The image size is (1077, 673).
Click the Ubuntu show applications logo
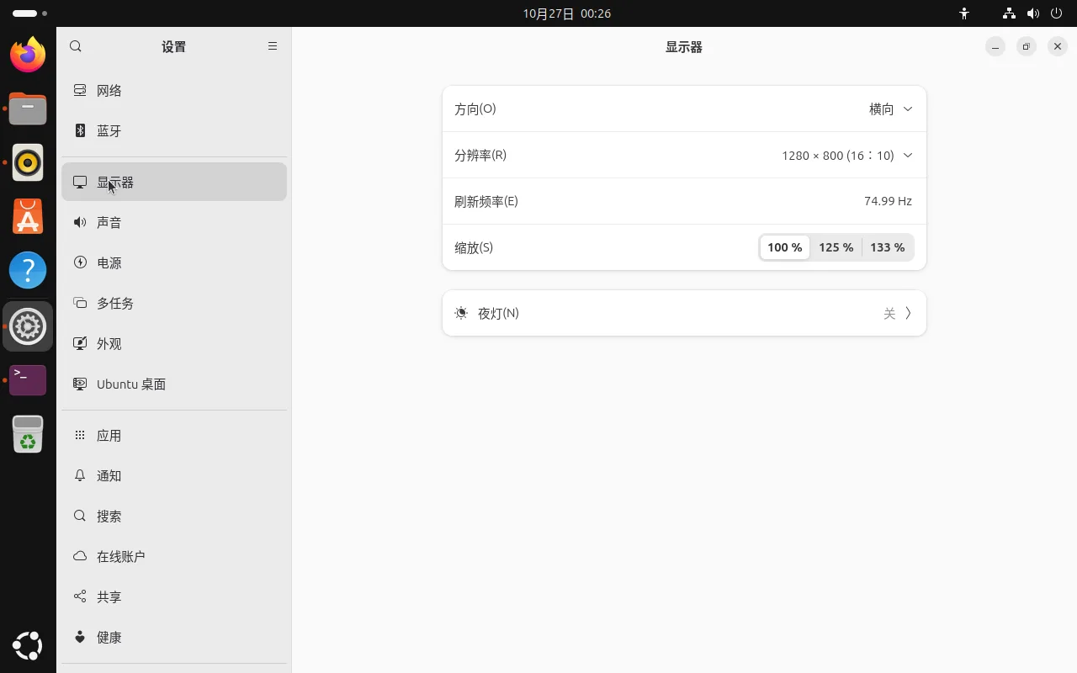pyautogui.click(x=28, y=646)
